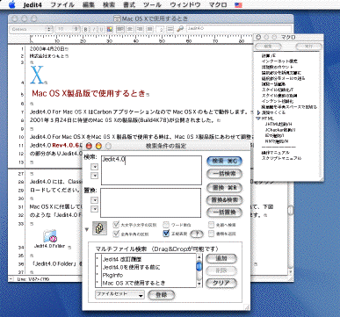Open the font size dropdown in toolbar

pos(68,29)
